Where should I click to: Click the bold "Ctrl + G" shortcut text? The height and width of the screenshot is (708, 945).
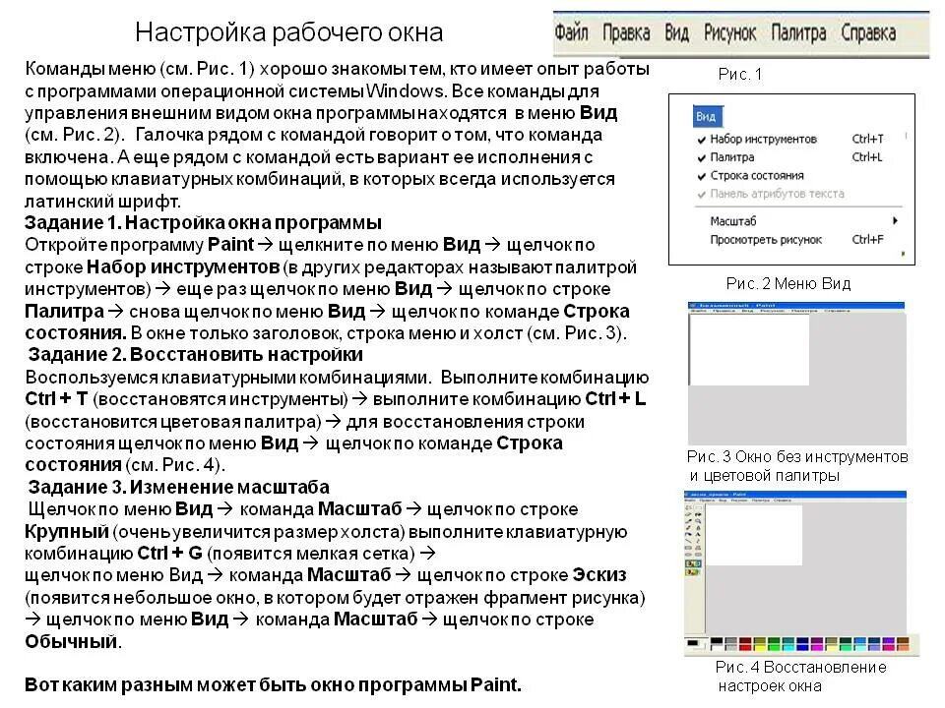click(x=170, y=553)
